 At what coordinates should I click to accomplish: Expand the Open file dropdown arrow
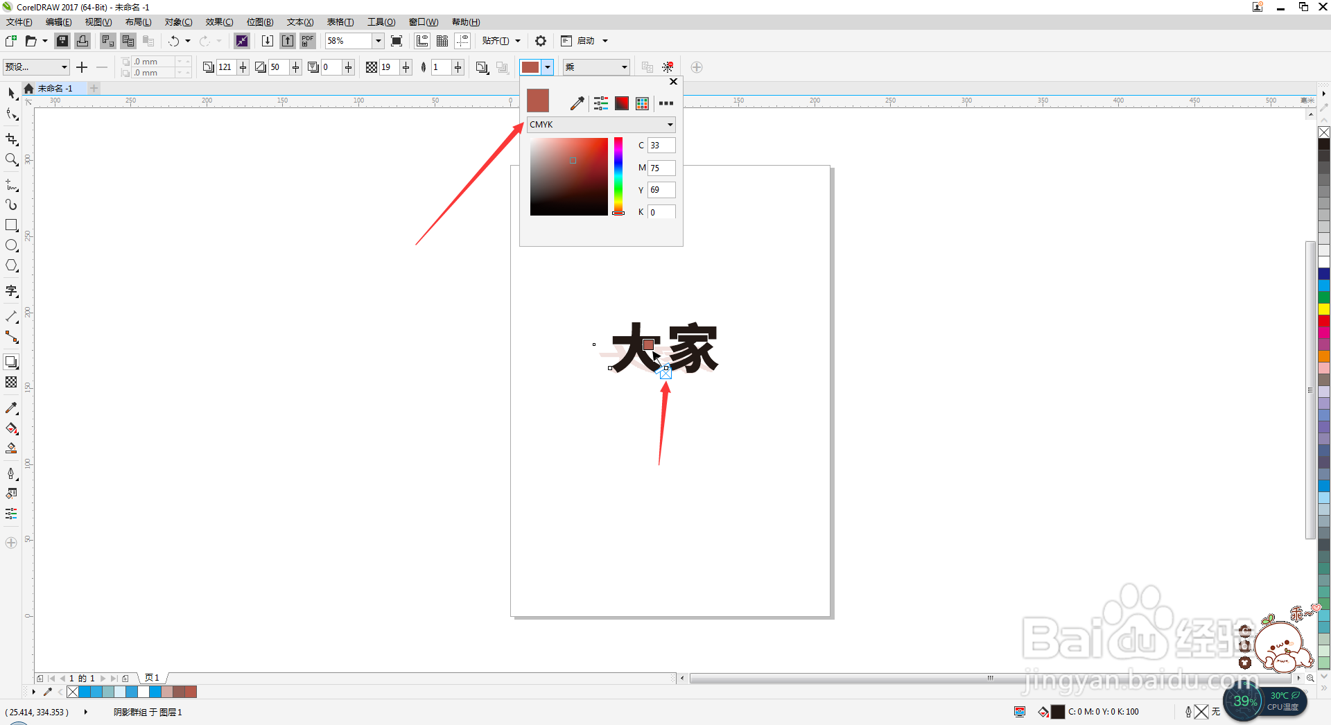pyautogui.click(x=45, y=41)
